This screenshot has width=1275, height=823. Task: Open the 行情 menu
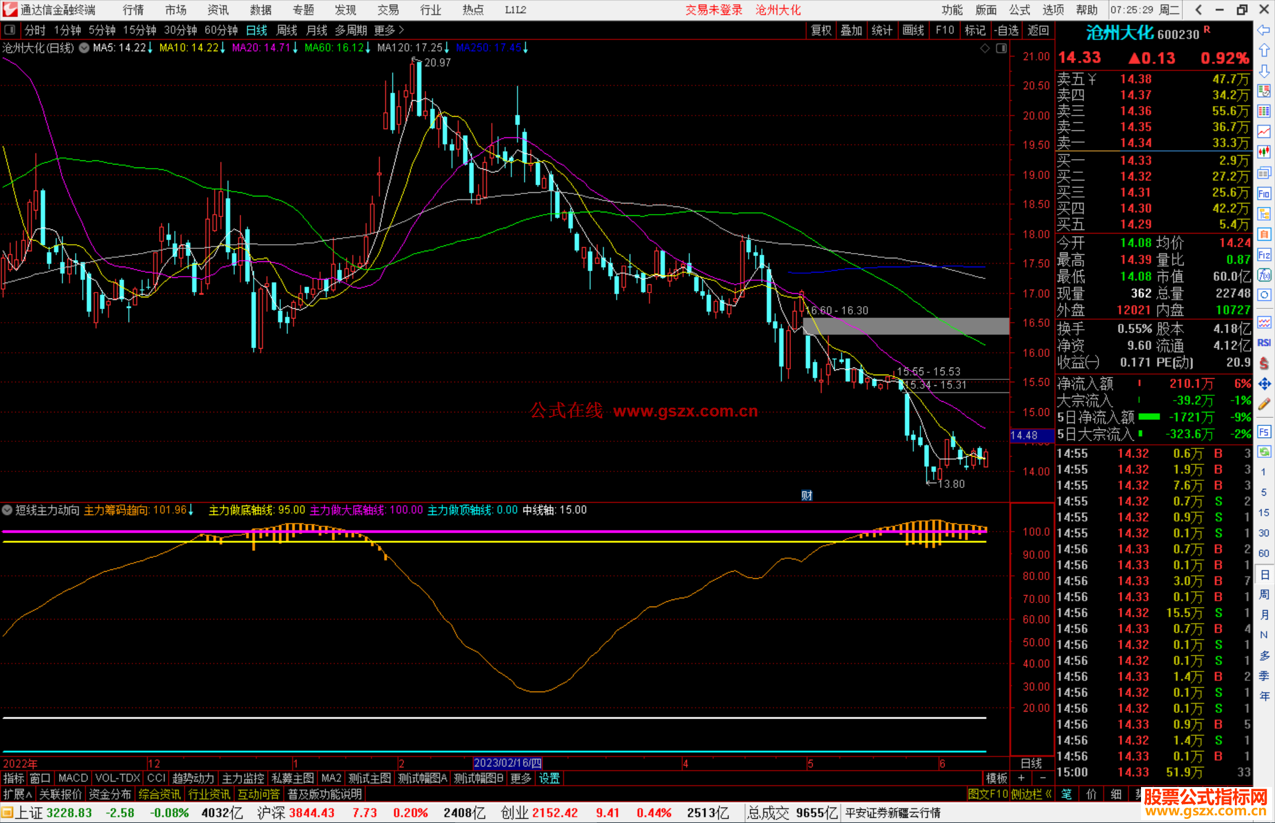coord(133,10)
